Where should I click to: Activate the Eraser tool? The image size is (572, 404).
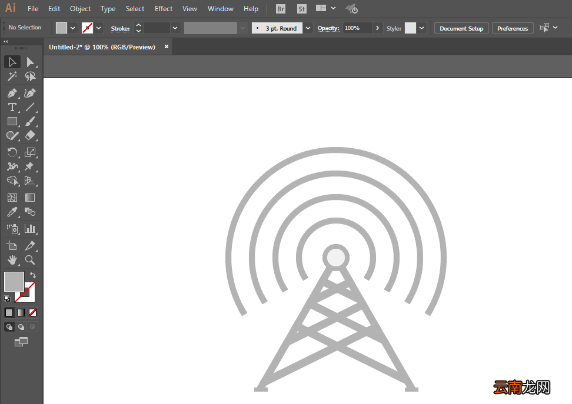pos(30,136)
